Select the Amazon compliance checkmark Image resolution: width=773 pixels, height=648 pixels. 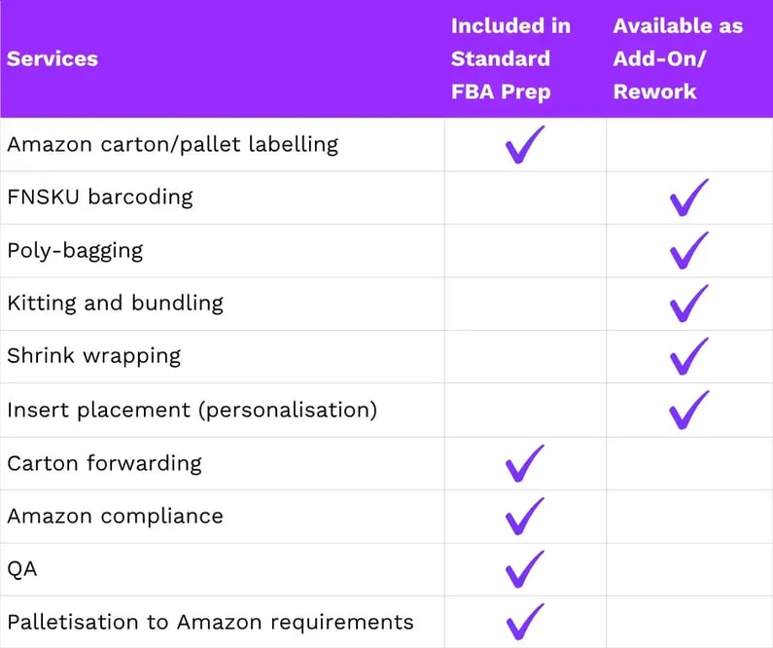coord(525,517)
